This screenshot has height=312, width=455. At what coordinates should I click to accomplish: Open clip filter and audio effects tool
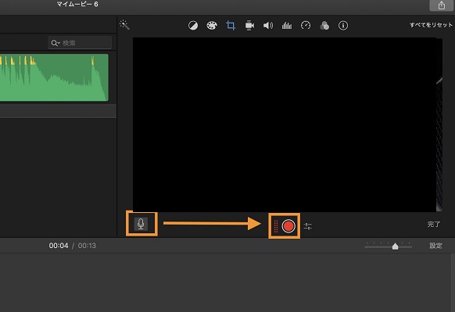tap(324, 26)
